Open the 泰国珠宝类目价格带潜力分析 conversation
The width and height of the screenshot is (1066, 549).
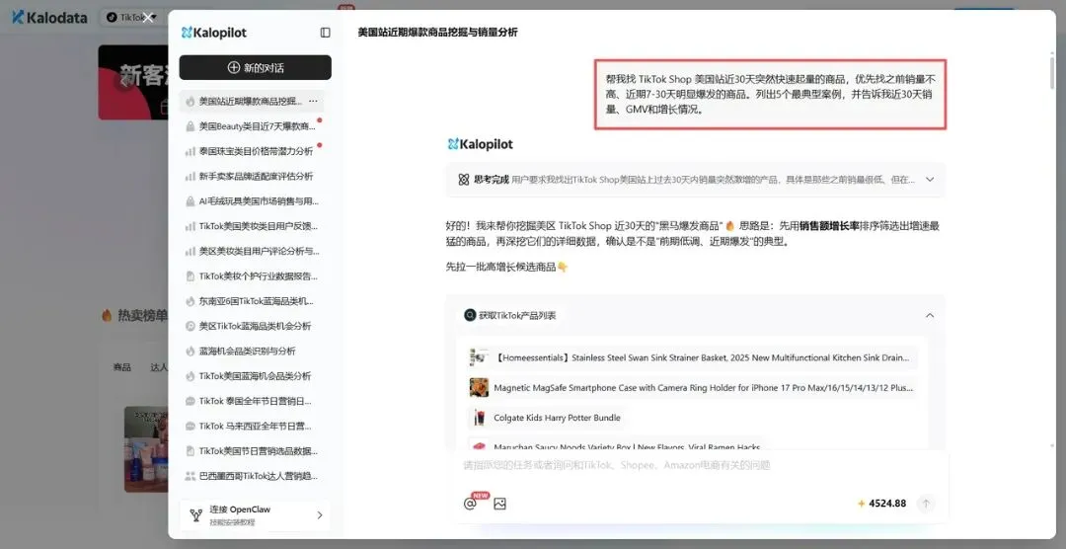tap(252, 151)
